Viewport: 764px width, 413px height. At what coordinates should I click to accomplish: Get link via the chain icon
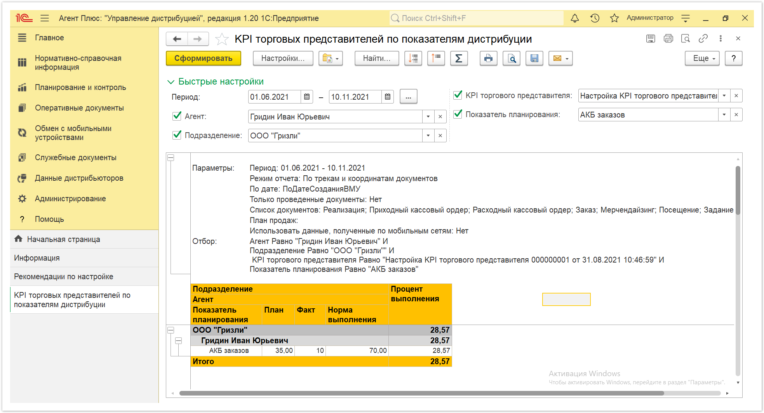(x=703, y=38)
